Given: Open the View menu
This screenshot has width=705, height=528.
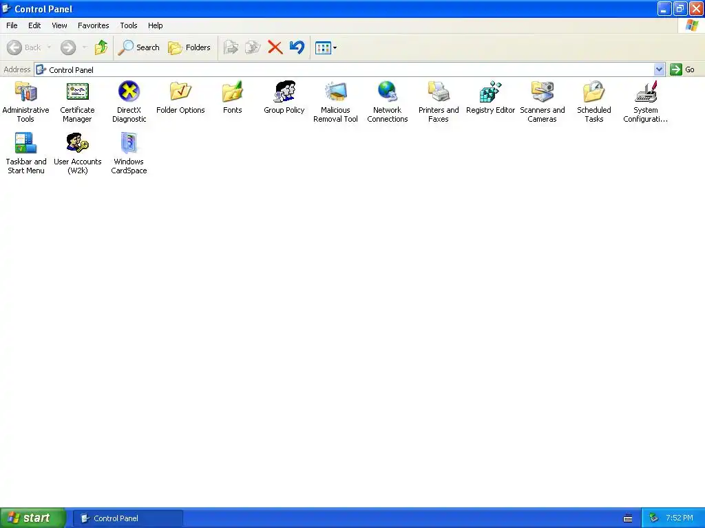Looking at the screenshot, I should tap(59, 25).
